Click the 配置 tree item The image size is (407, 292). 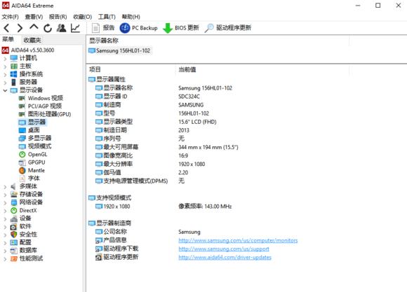tap(20, 242)
